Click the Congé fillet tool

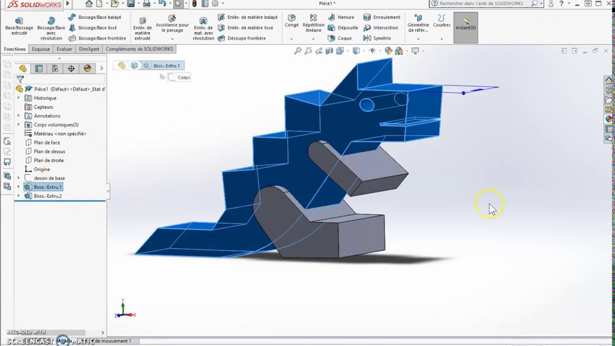pyautogui.click(x=291, y=21)
